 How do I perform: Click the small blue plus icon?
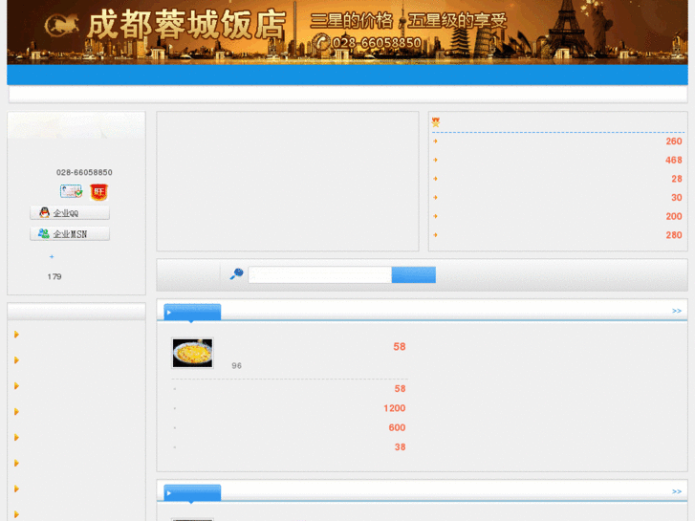[52, 257]
